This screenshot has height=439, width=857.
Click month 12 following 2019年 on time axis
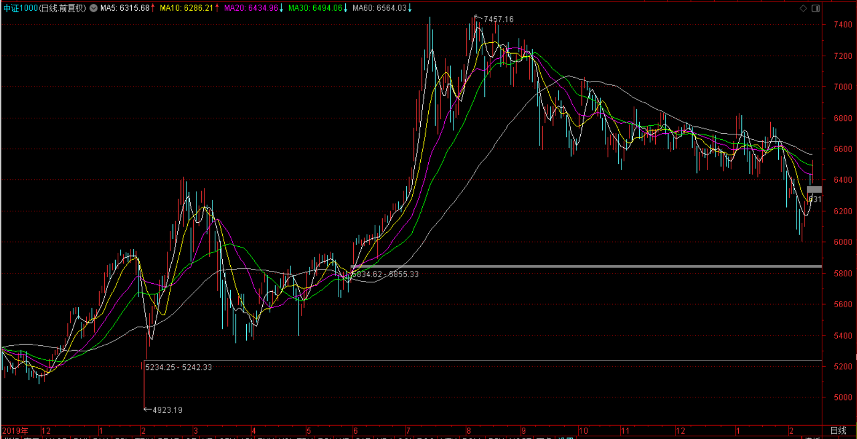(46, 430)
